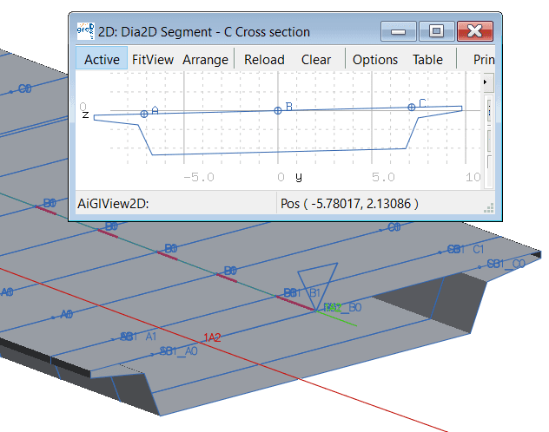Screen dimensions: 549x432
Task: Open the Options menu
Action: [375, 59]
